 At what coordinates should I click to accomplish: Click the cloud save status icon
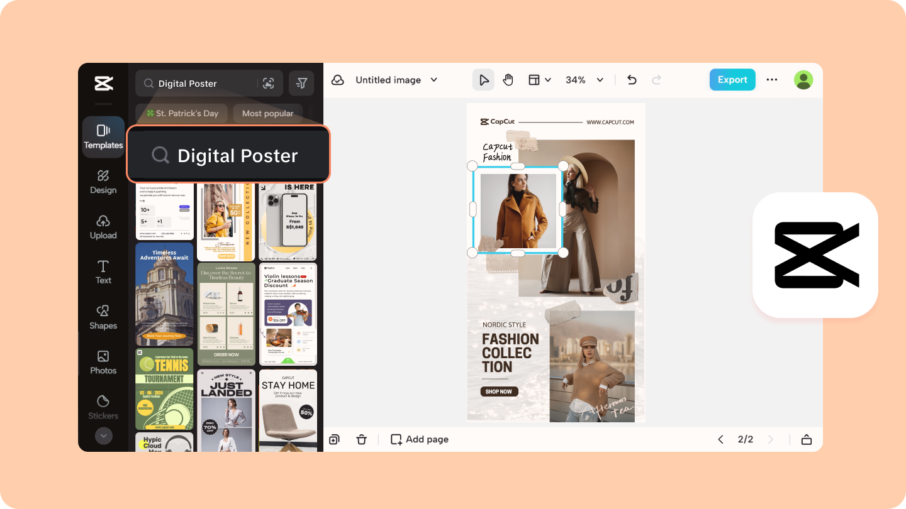click(338, 80)
